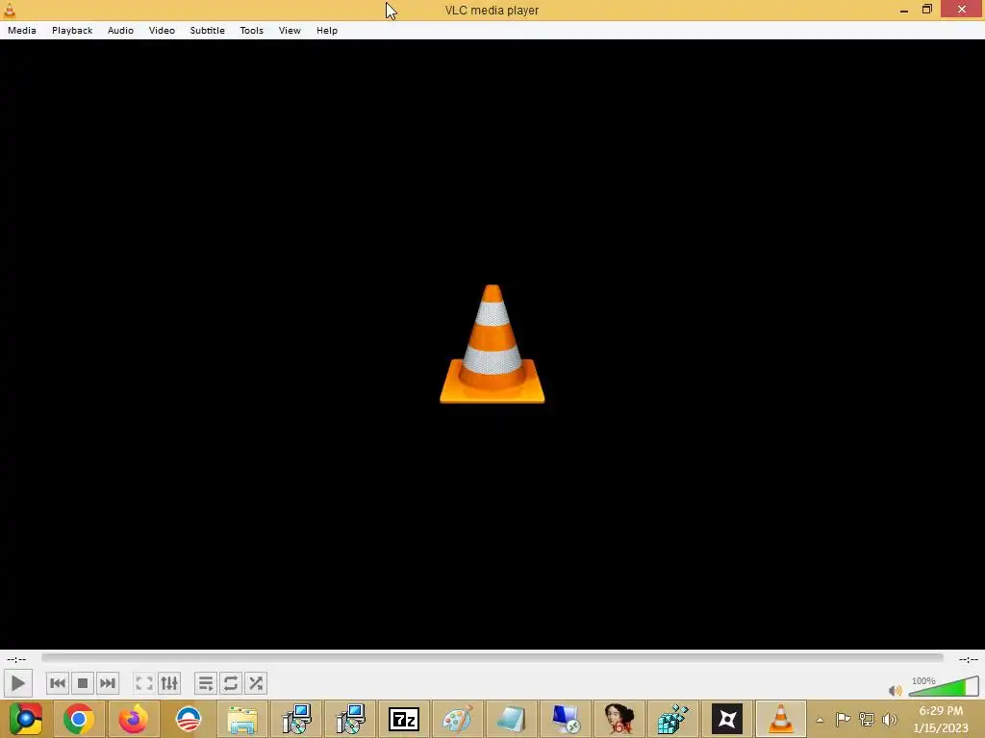Open the Subtitle menu

click(x=208, y=30)
